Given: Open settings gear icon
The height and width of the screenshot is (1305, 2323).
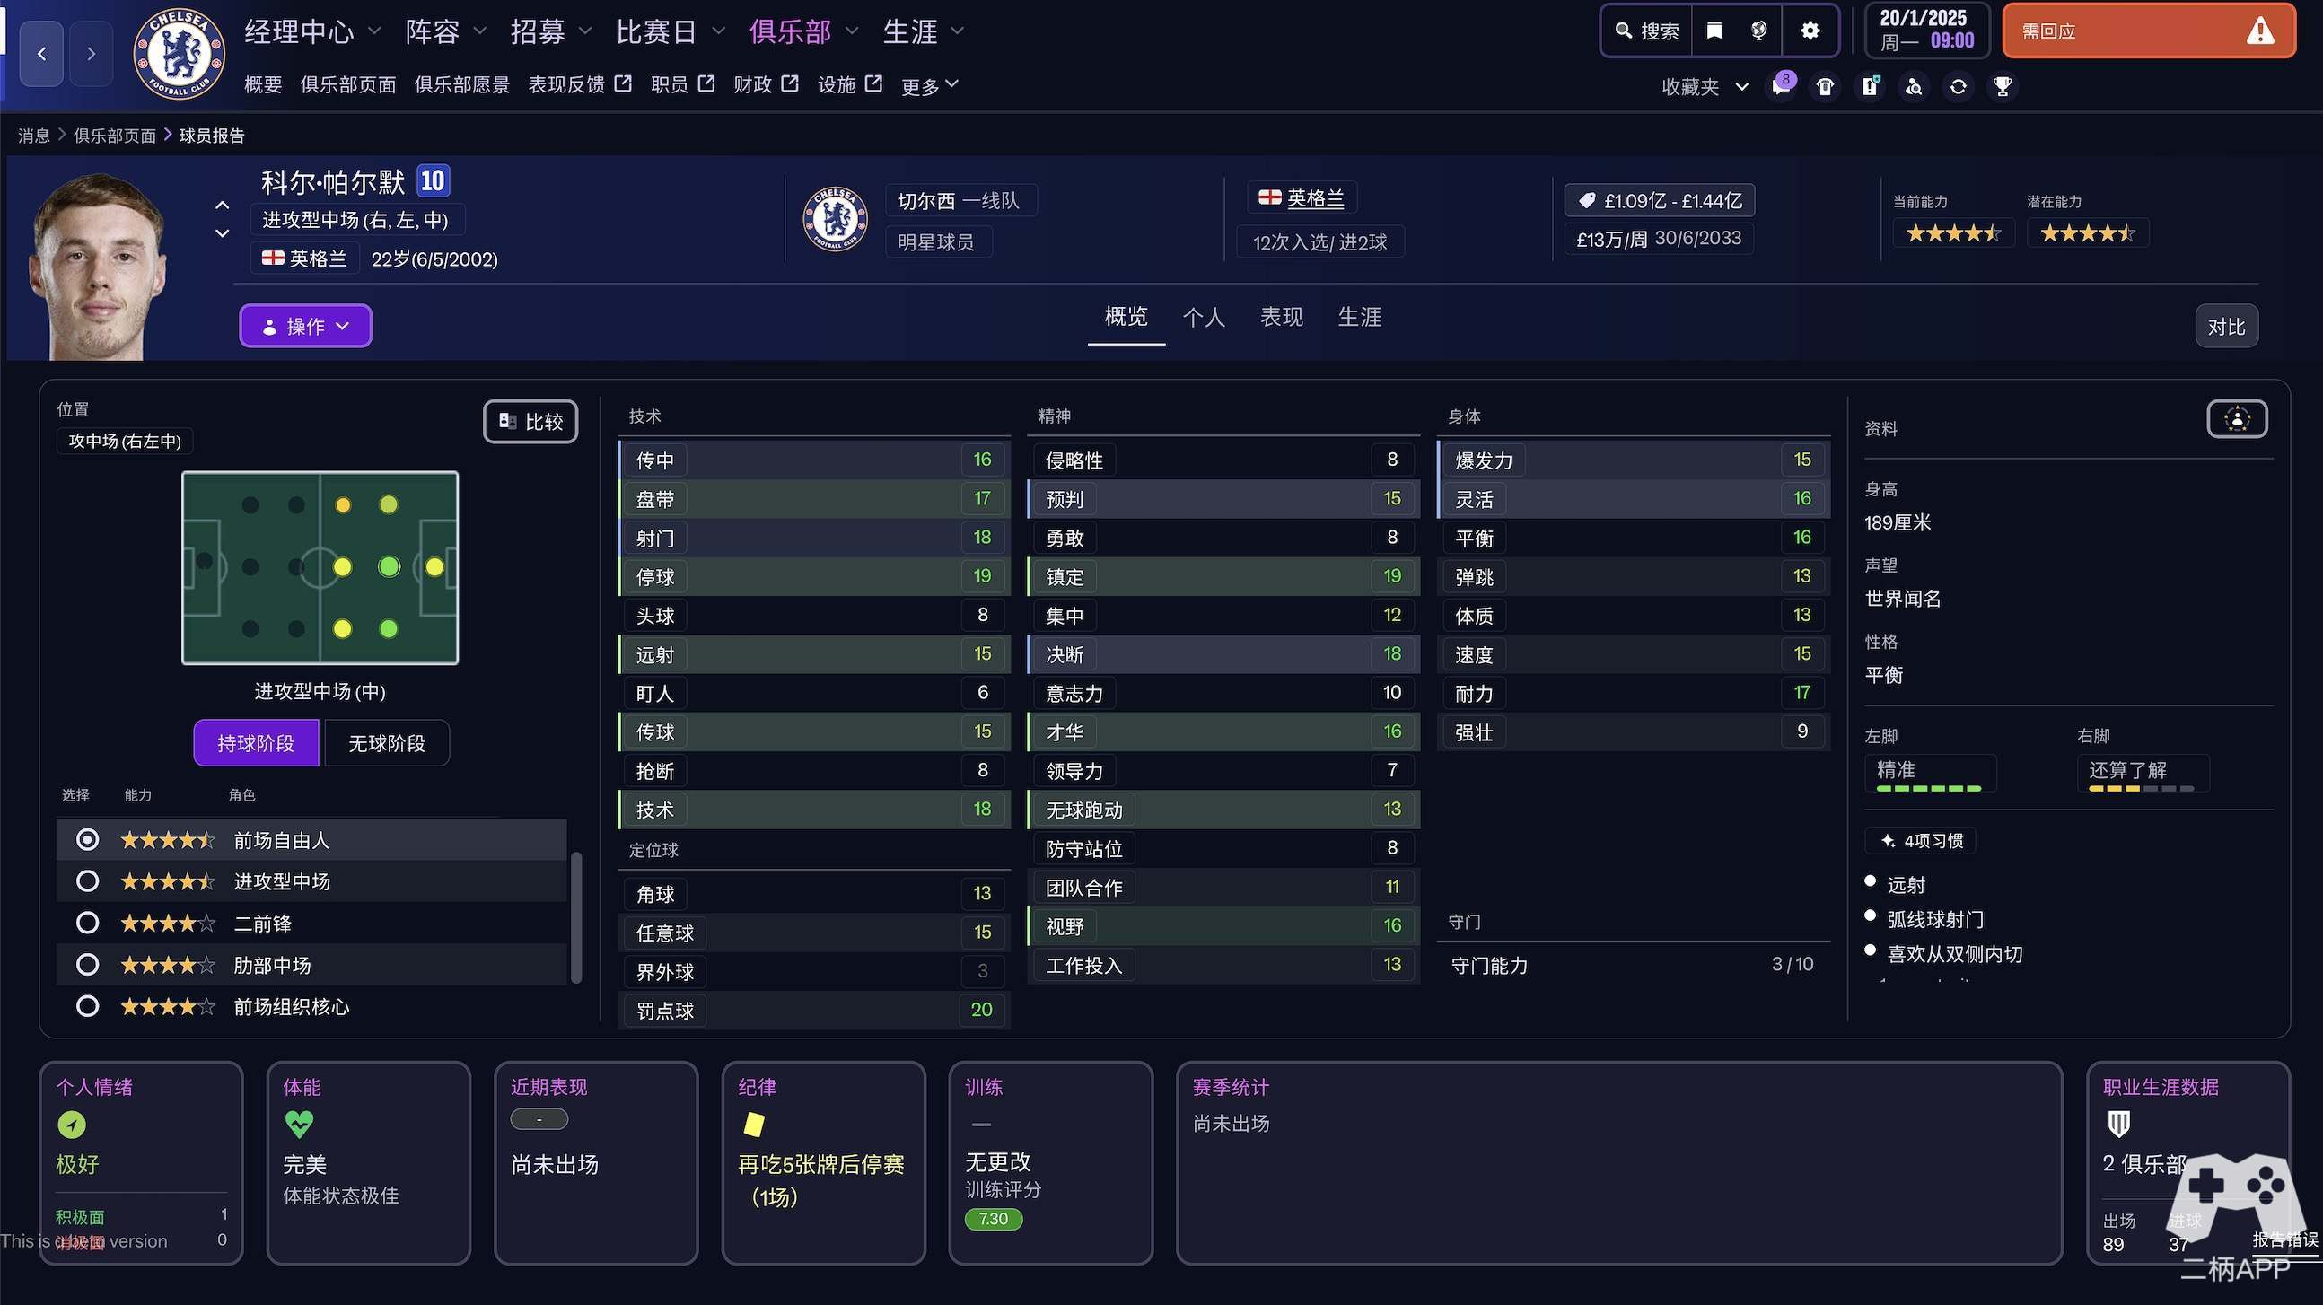Looking at the screenshot, I should tap(1809, 31).
